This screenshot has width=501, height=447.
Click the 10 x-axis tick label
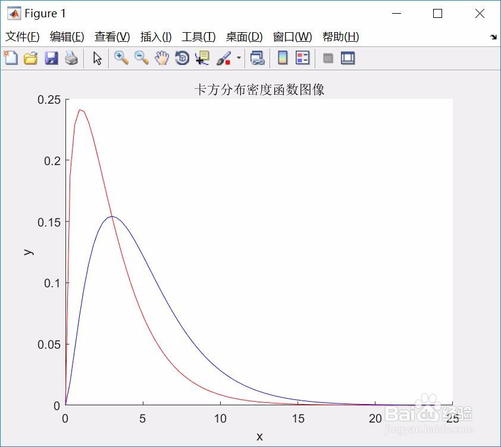click(x=220, y=418)
